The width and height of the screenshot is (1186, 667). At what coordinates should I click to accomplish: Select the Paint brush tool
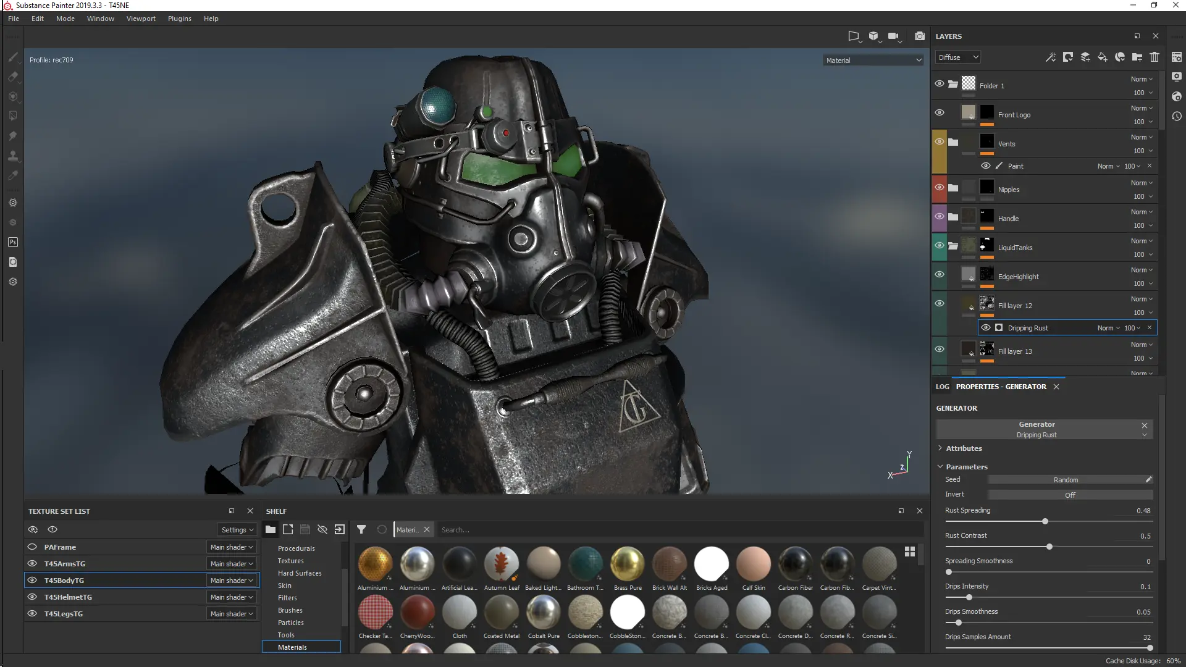[13, 57]
